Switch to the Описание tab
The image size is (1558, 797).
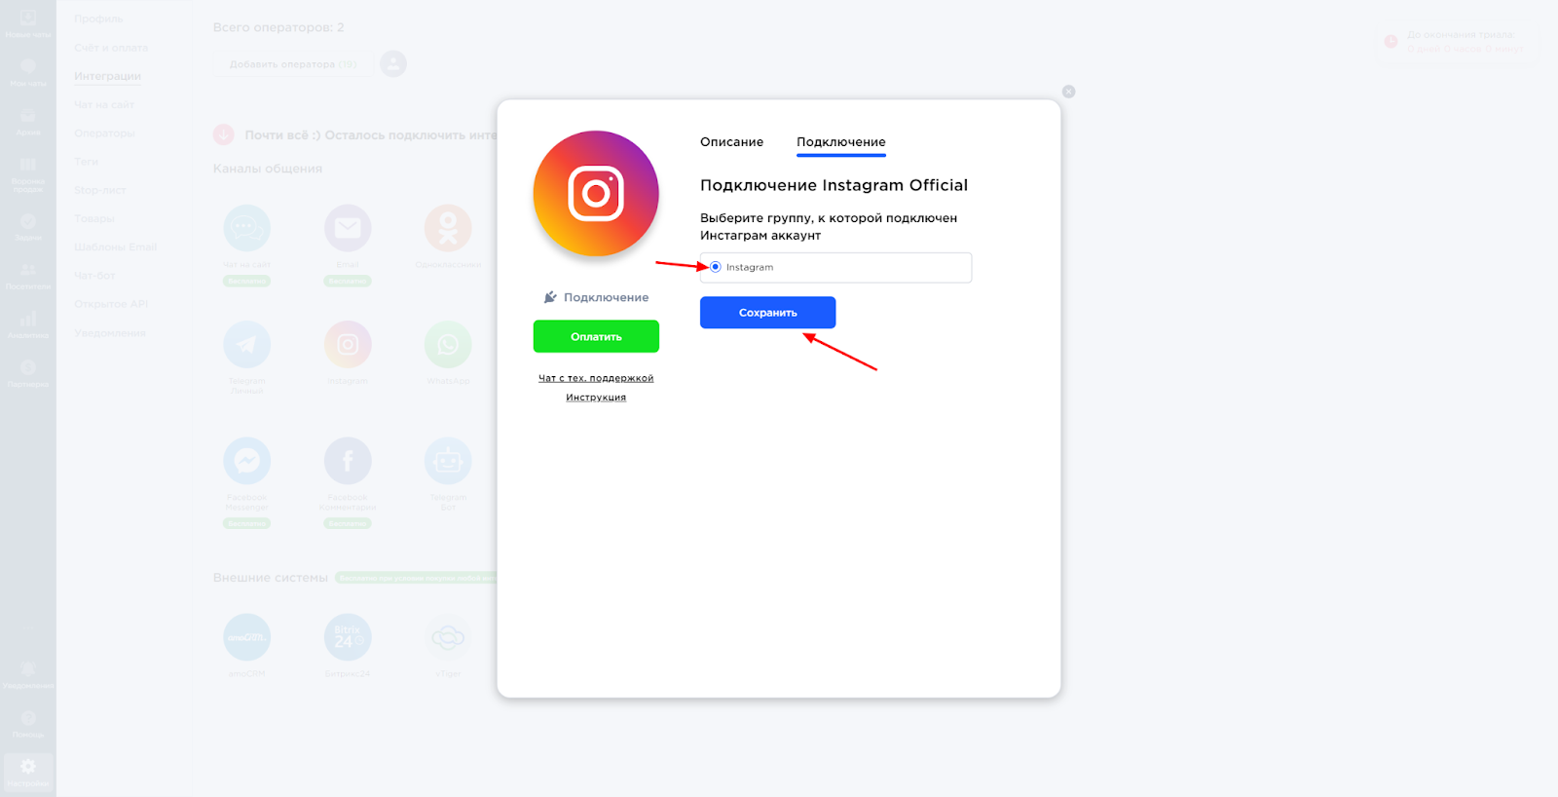coord(731,142)
